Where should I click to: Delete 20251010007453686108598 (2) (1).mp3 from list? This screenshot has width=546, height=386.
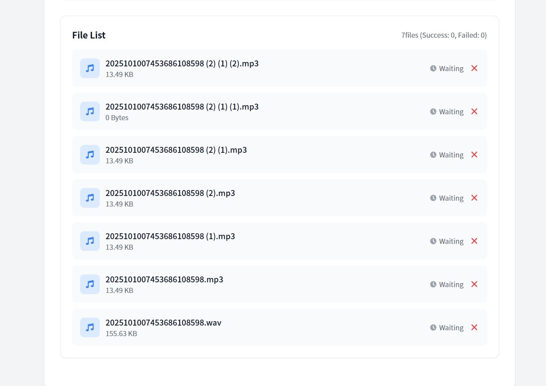(474, 155)
